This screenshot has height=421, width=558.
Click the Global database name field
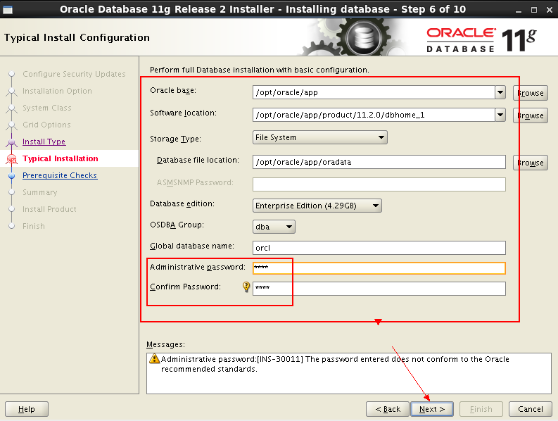click(379, 248)
